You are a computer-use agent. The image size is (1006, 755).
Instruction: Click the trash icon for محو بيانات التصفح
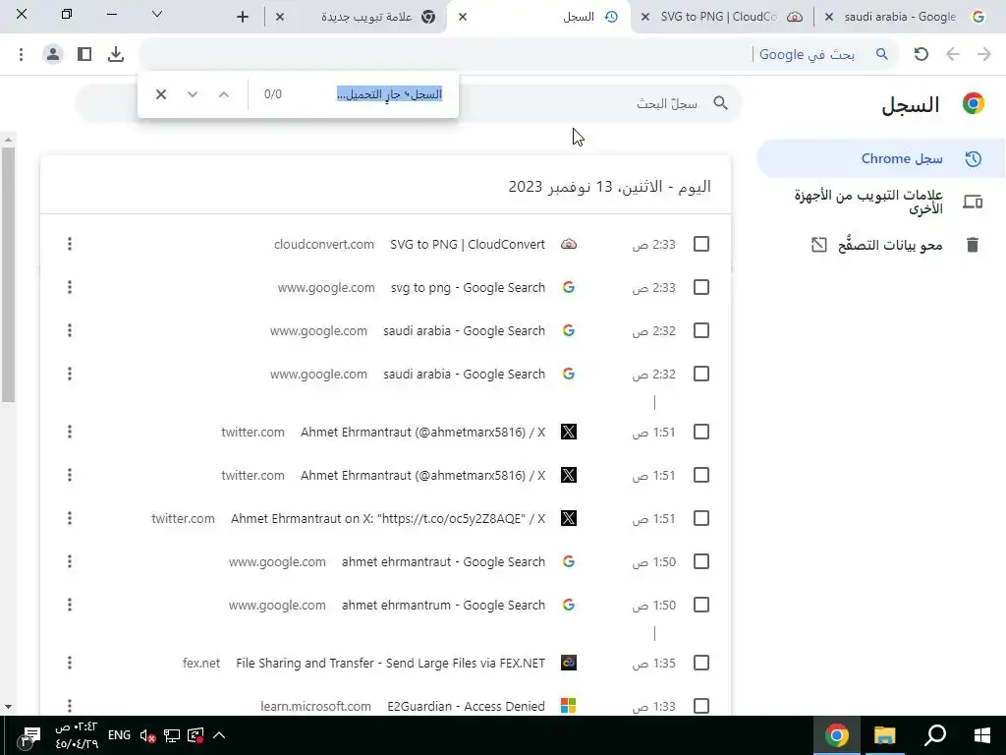click(x=973, y=245)
